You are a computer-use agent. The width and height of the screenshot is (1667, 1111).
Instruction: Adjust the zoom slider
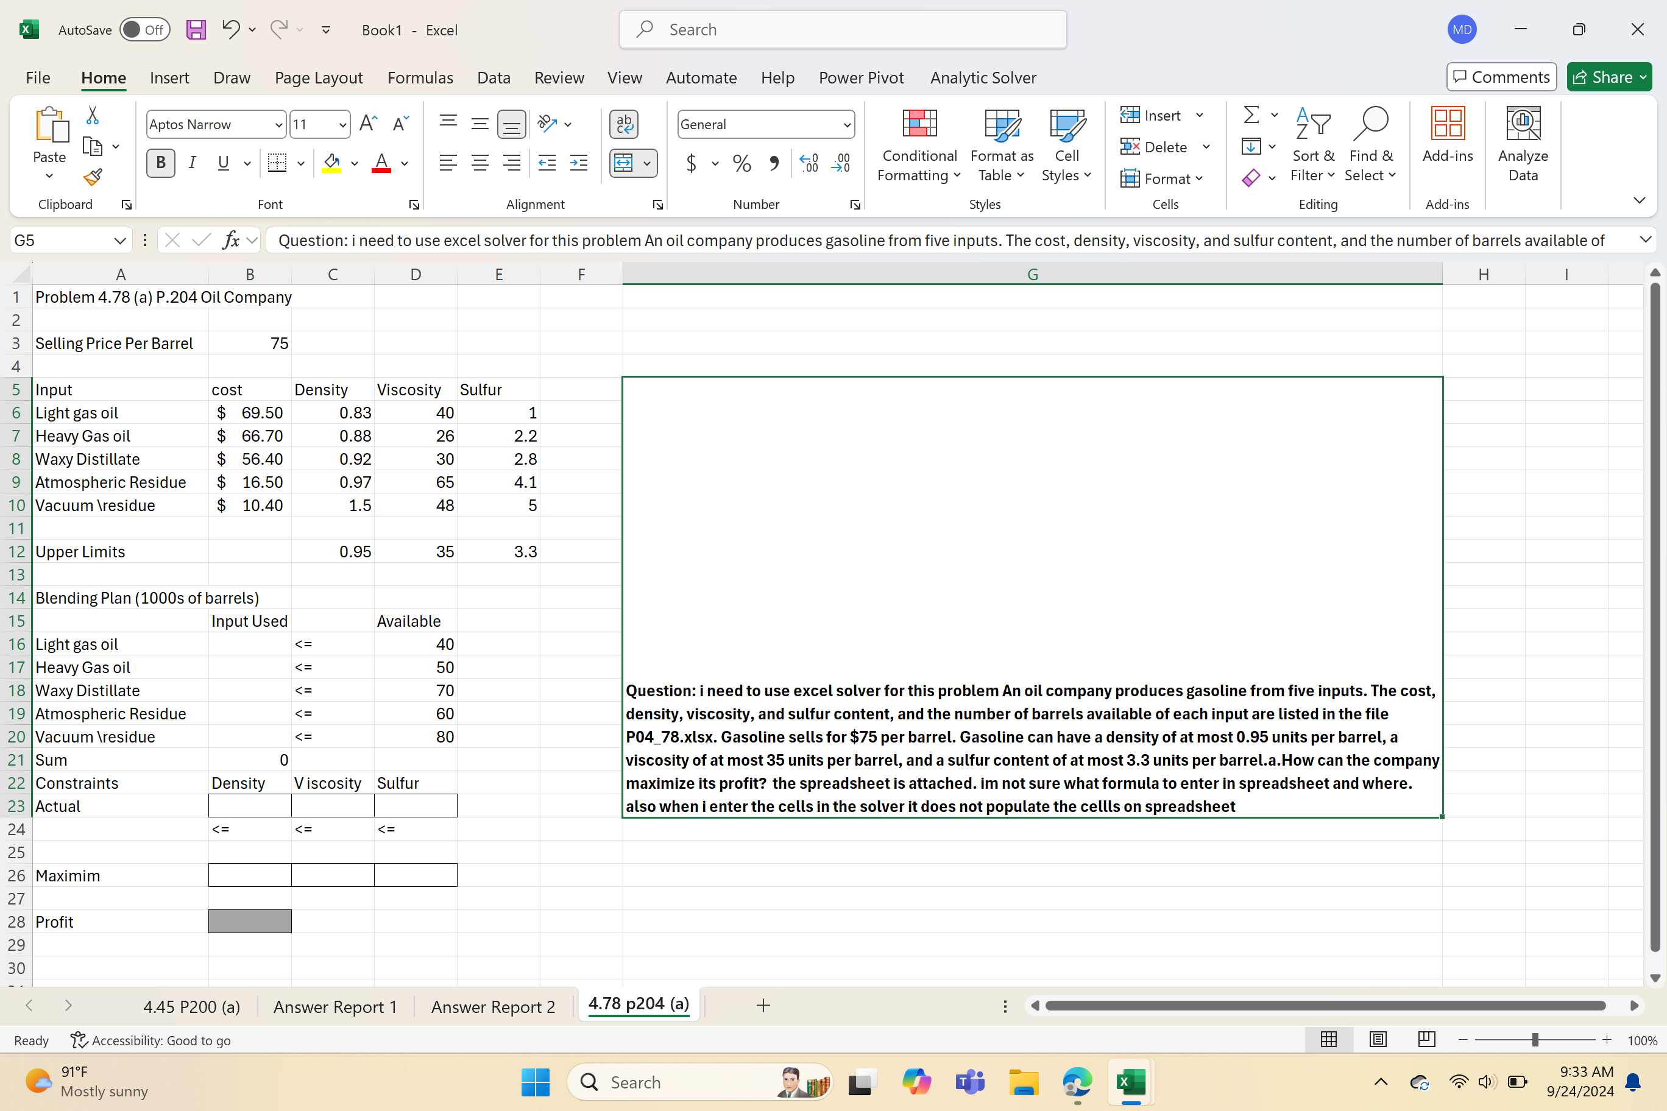coord(1535,1040)
